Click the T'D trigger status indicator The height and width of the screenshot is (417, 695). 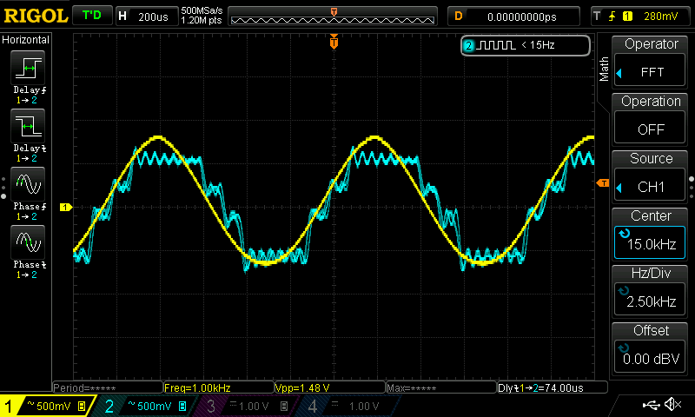[x=92, y=16]
